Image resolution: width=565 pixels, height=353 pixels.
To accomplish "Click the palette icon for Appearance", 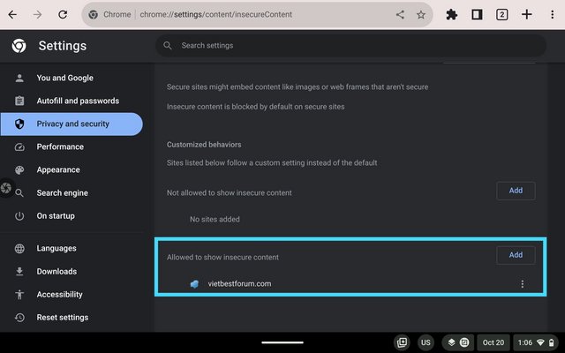I will point(19,170).
